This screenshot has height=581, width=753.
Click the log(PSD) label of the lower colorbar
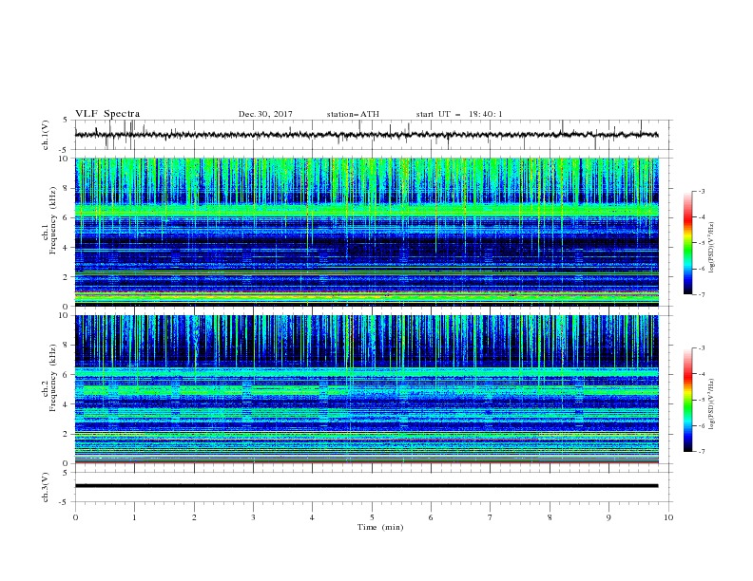point(711,404)
